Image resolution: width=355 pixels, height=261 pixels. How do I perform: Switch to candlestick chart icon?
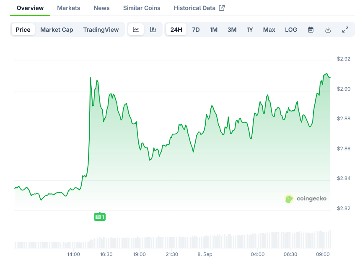coord(153,30)
